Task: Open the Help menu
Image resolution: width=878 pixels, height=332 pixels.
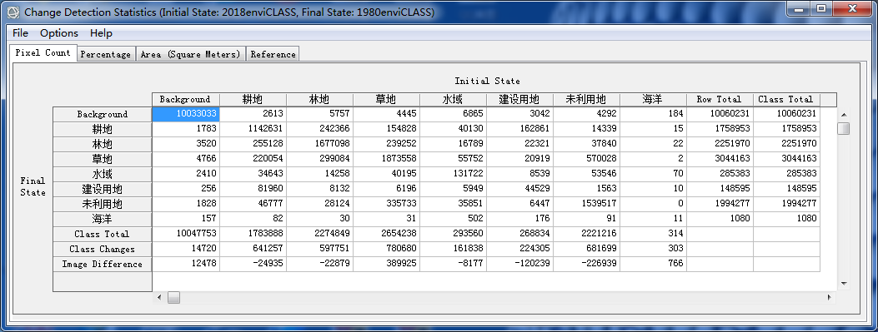Action: click(101, 33)
